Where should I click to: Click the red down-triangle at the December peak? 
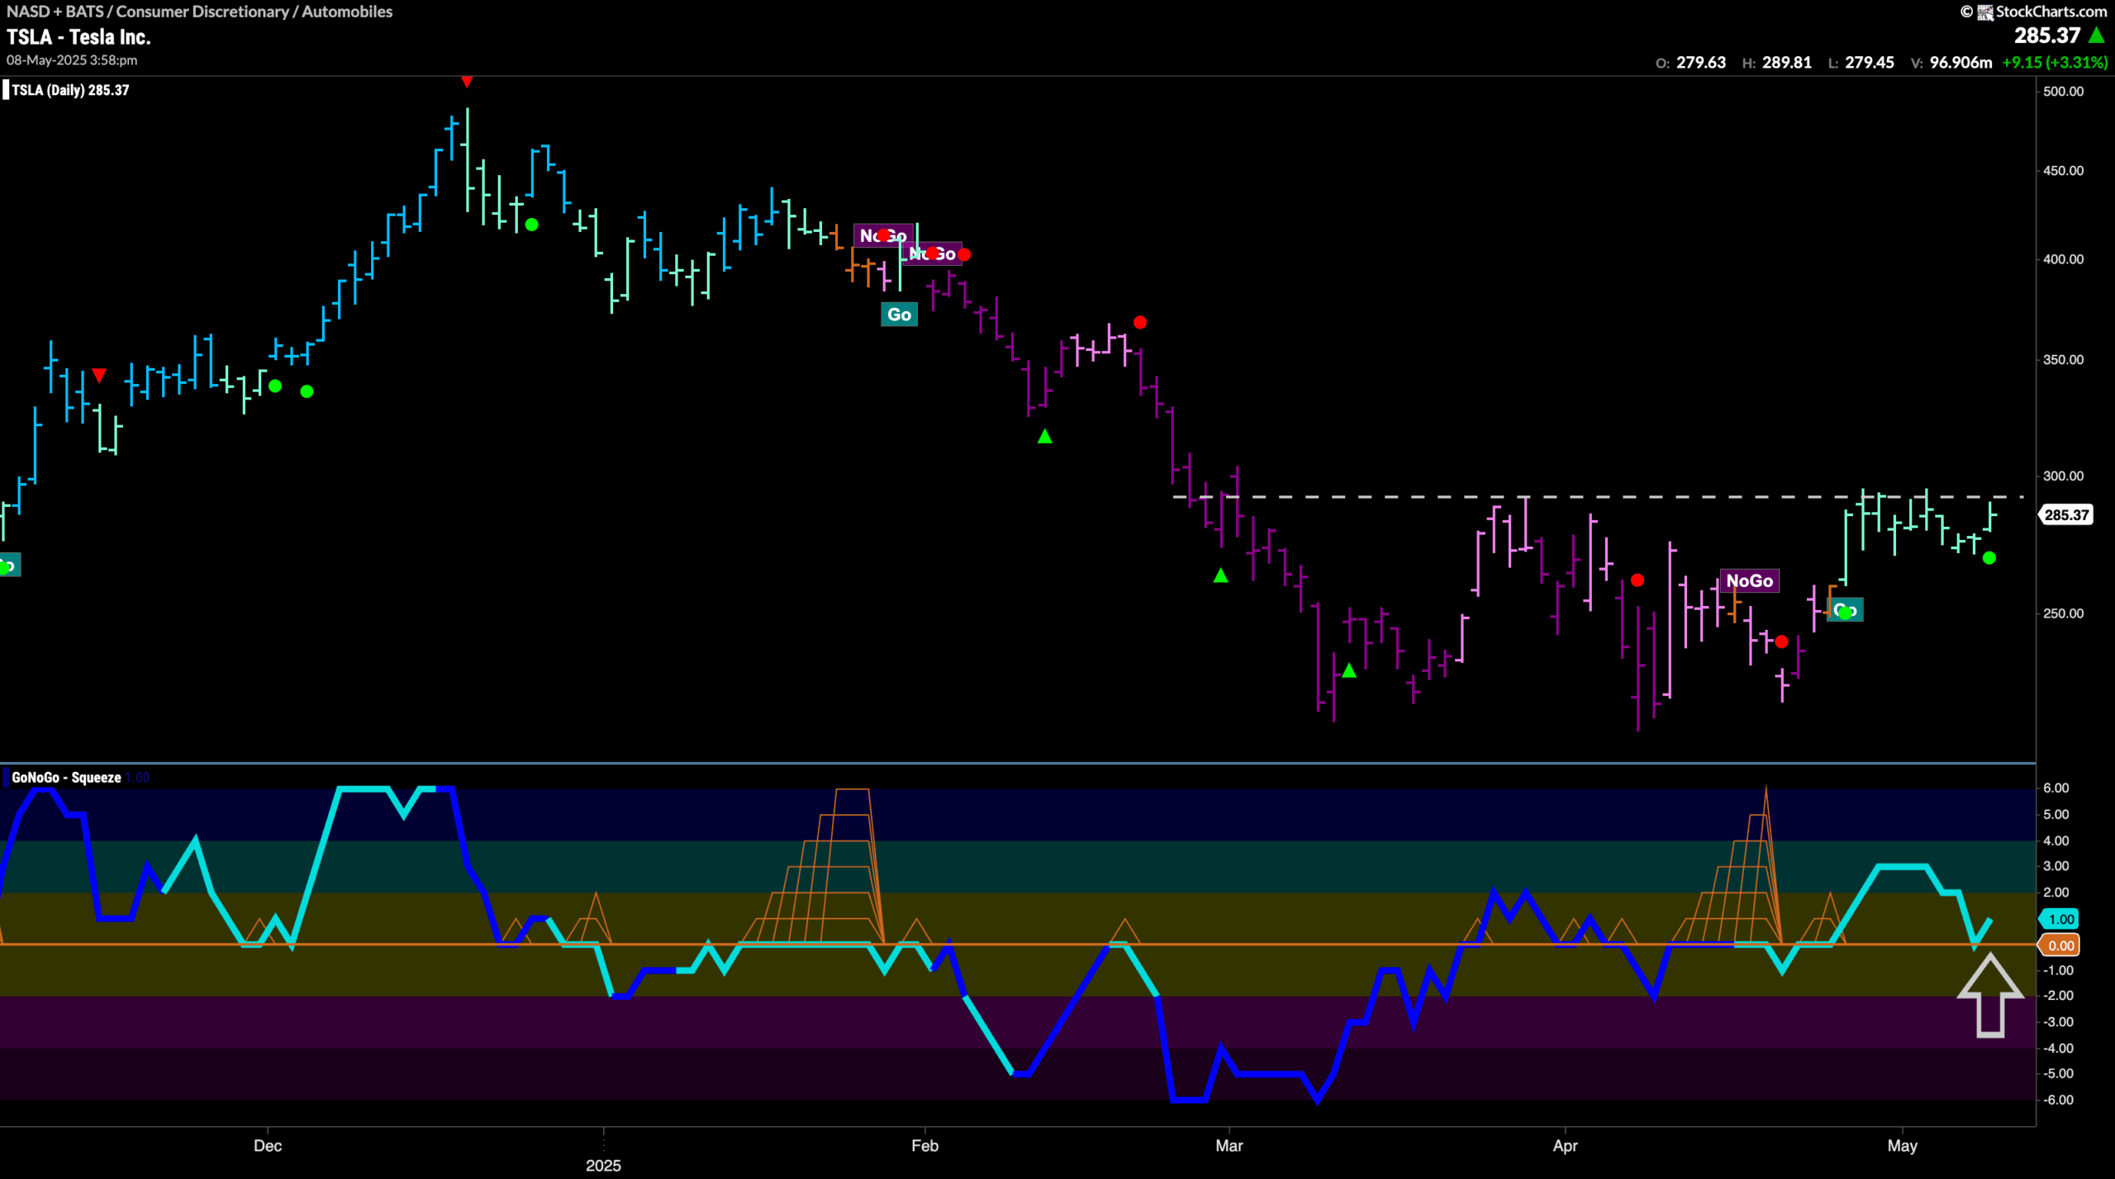tap(467, 82)
